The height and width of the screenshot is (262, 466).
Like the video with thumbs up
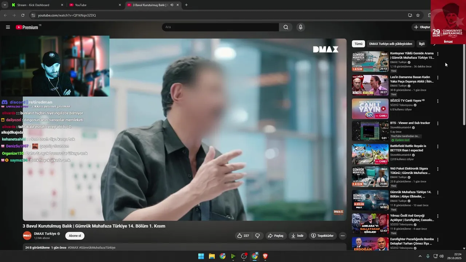point(243,236)
